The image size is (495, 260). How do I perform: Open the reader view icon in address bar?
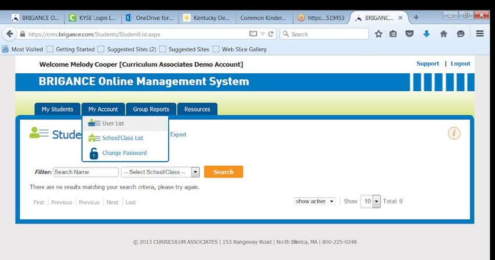click(x=253, y=34)
